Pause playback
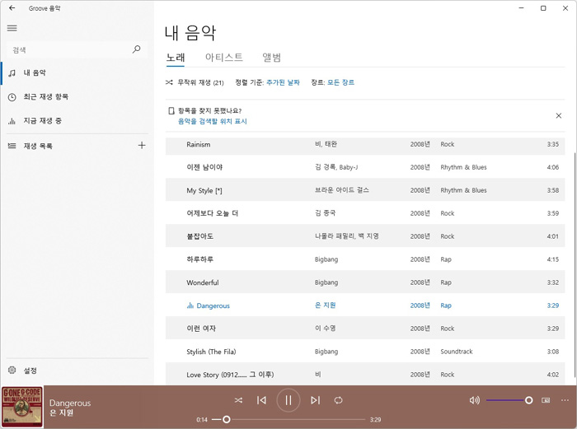This screenshot has height=429, width=577. [288, 400]
